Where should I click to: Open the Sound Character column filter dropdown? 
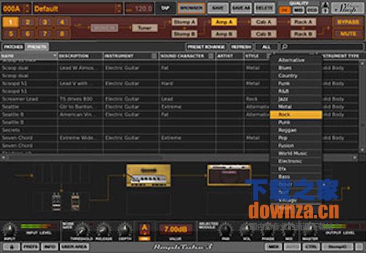pos(211,56)
